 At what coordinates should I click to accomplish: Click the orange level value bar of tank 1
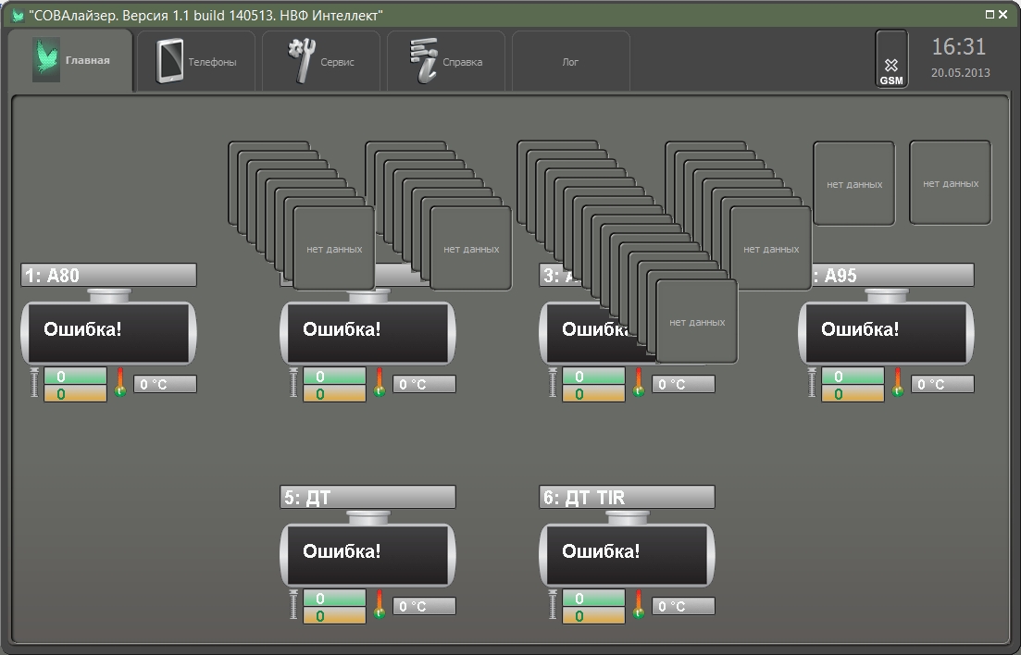[x=75, y=393]
